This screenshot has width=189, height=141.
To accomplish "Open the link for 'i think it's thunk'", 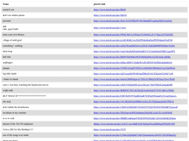I will [x=134, y=79].
